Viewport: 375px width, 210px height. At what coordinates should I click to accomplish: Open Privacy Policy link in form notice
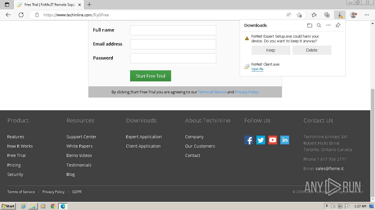pos(247,92)
